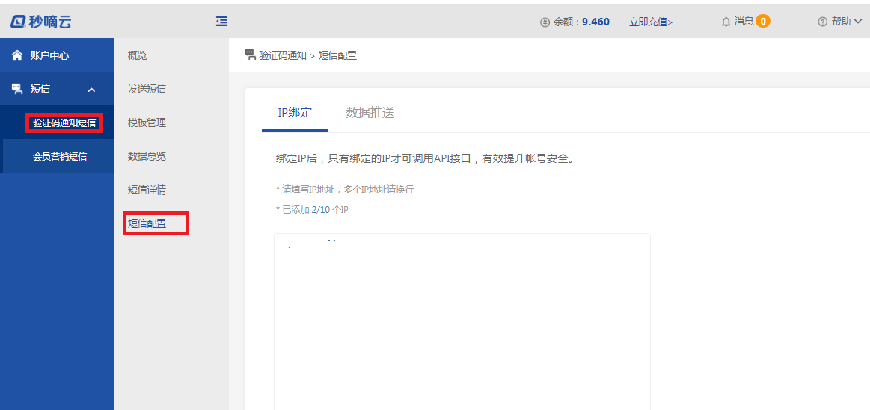The height and width of the screenshot is (410, 870).
Task: Click the 2/10 added IP count
Action: [321, 209]
